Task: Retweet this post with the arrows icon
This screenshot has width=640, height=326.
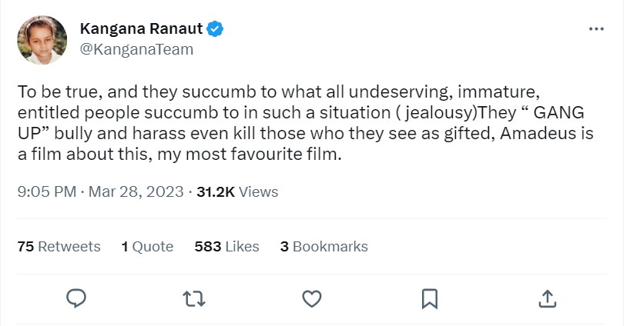Action: [193, 298]
